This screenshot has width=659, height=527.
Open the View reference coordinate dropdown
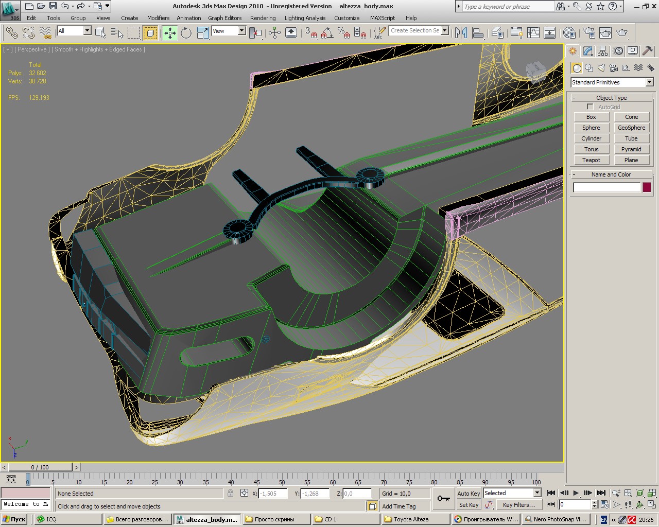coord(241,31)
